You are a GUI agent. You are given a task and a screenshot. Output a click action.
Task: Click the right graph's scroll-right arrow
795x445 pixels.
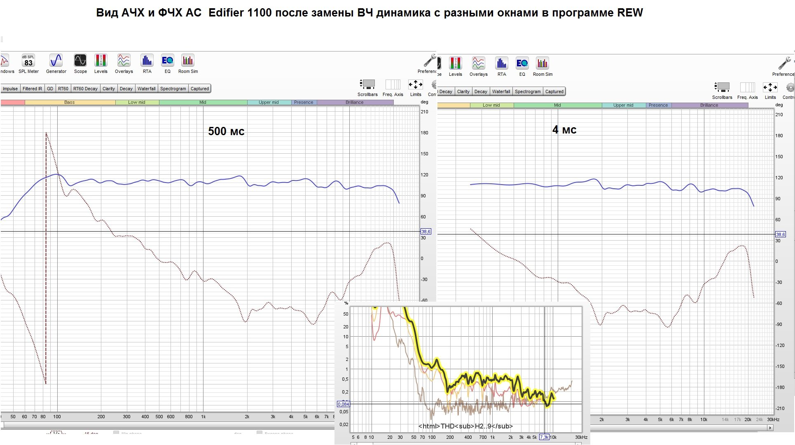770,428
